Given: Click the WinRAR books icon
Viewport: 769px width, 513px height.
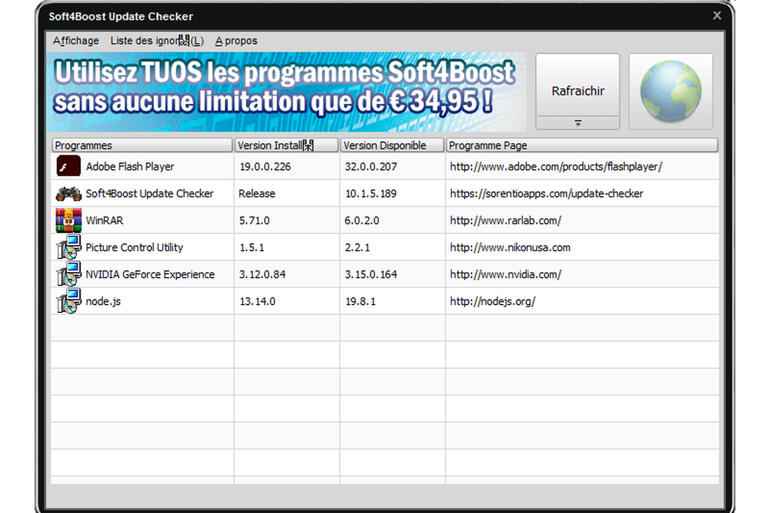Looking at the screenshot, I should (69, 220).
